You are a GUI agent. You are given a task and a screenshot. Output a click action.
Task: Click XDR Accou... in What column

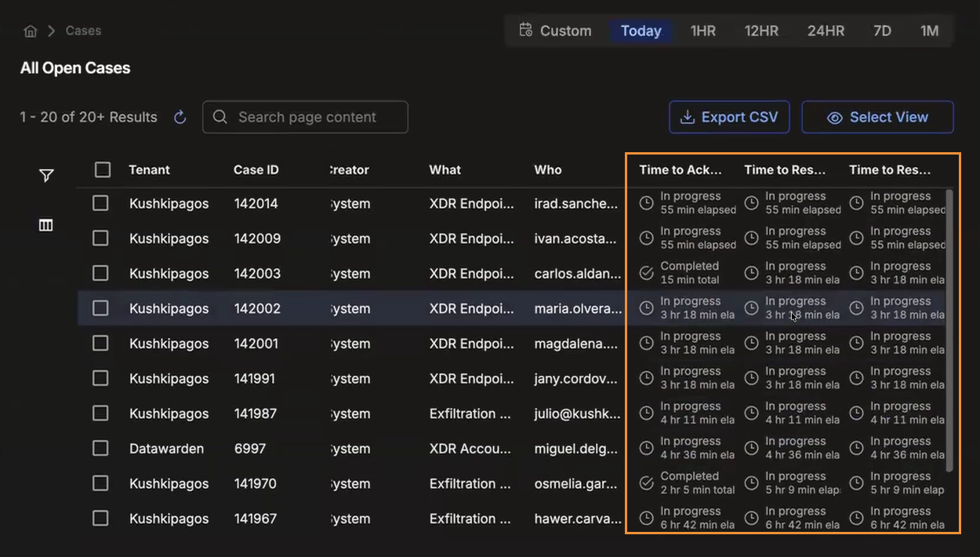(x=470, y=448)
